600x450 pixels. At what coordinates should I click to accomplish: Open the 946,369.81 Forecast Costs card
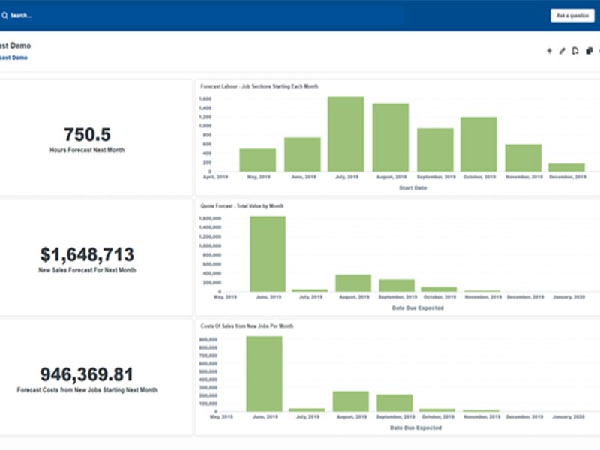pyautogui.click(x=87, y=376)
